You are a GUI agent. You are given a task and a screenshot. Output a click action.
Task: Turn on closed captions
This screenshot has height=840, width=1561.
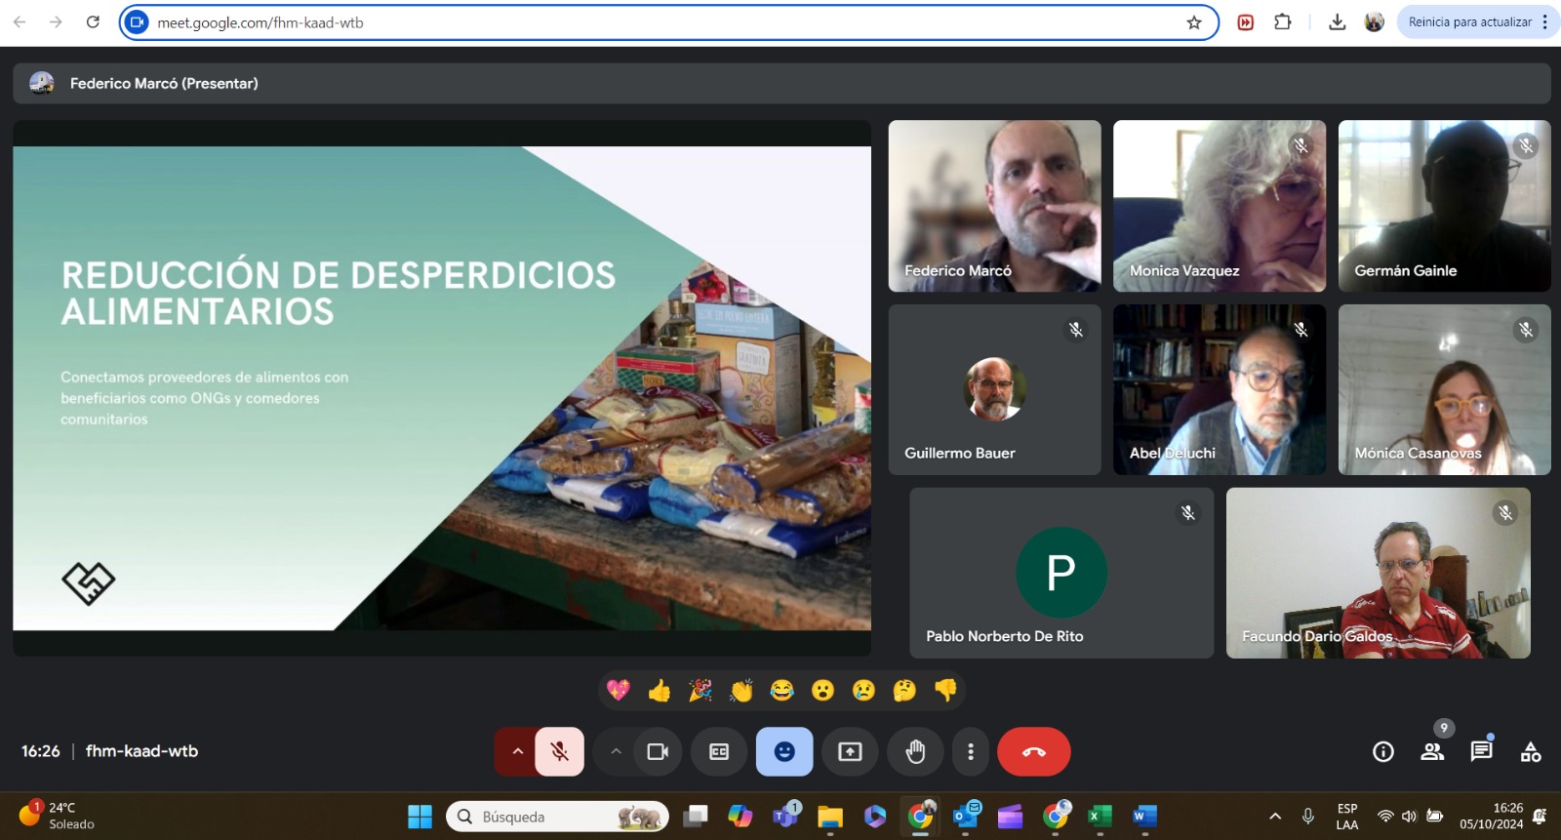pos(719,751)
